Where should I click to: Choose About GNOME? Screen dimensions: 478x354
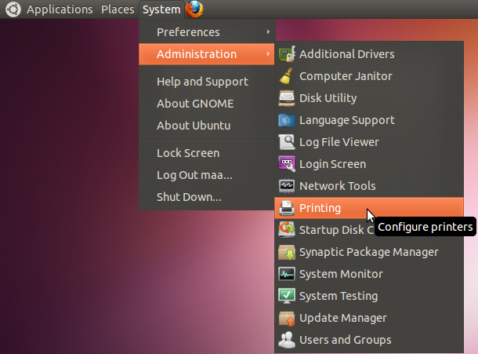tap(207, 104)
